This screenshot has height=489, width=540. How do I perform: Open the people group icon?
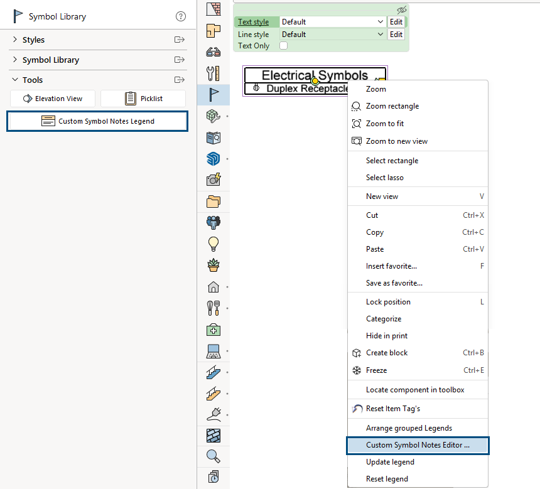[x=213, y=222]
